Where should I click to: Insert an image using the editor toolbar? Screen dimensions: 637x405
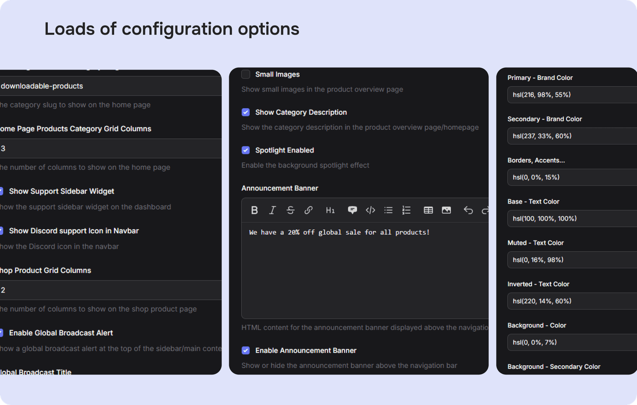pos(446,210)
